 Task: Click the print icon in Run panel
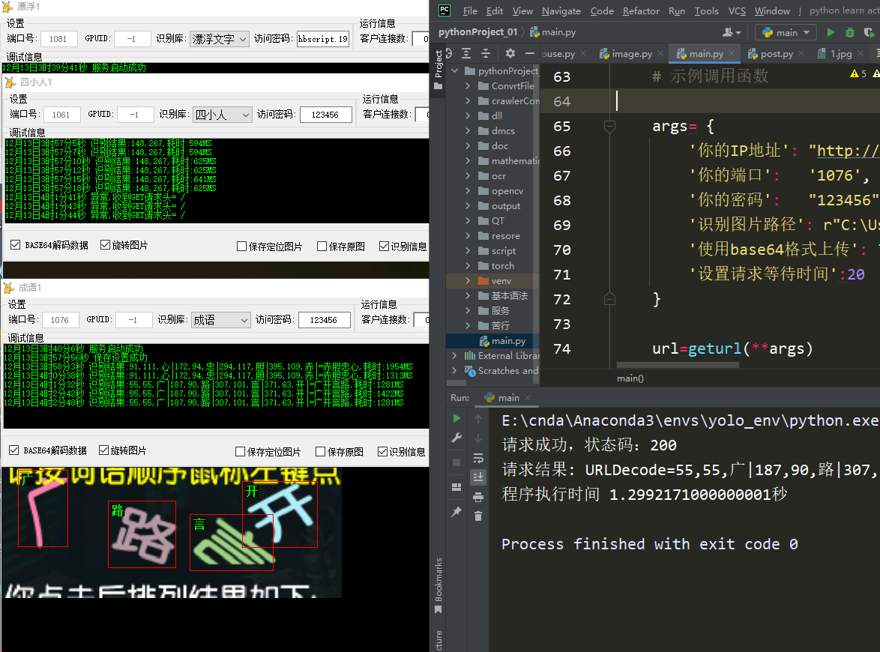(x=477, y=496)
